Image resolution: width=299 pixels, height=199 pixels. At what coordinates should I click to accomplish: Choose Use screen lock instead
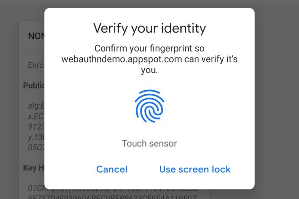tap(195, 169)
